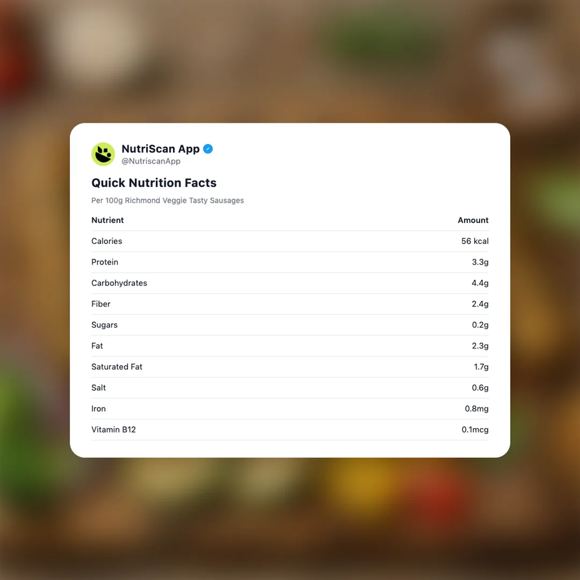Open the NutriScan App profile name
This screenshot has width=580, height=580.
pyautogui.click(x=160, y=149)
